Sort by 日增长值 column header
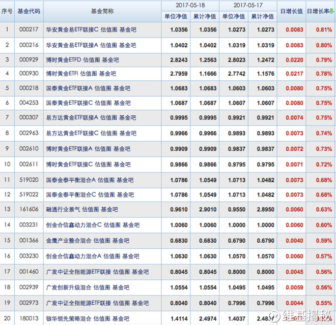The image size is (336, 325). pos(291,11)
